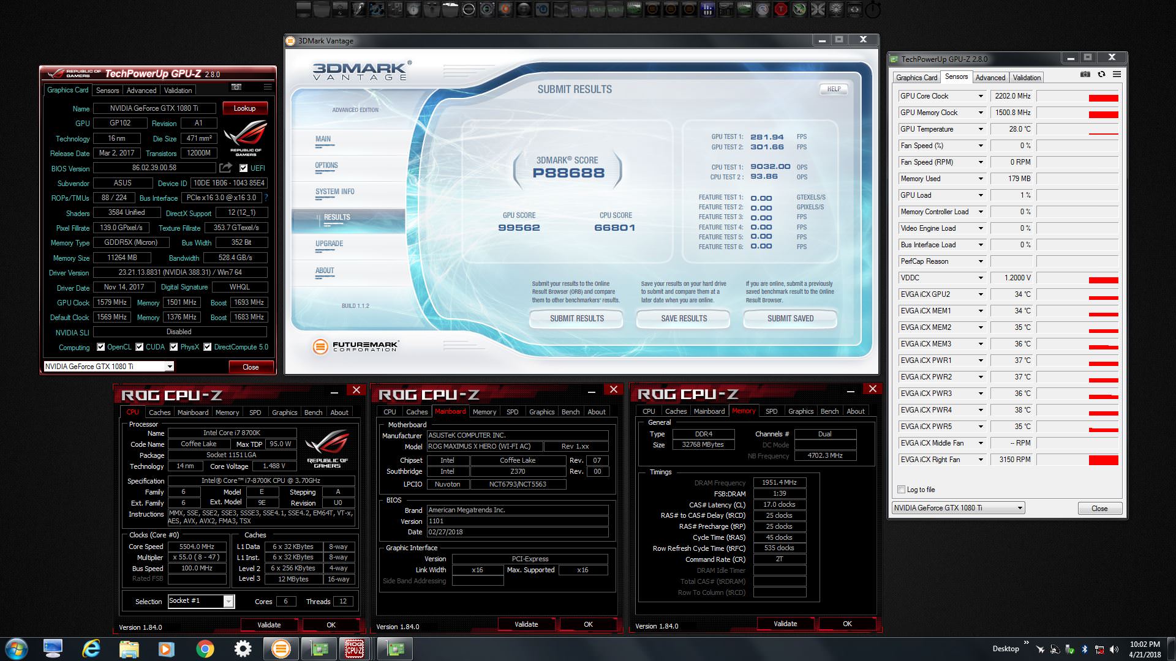
Task: Click the Save Results button
Action: click(x=684, y=318)
